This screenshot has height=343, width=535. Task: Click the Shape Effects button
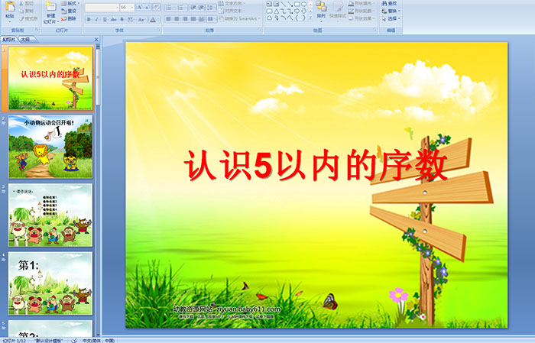coord(361,18)
